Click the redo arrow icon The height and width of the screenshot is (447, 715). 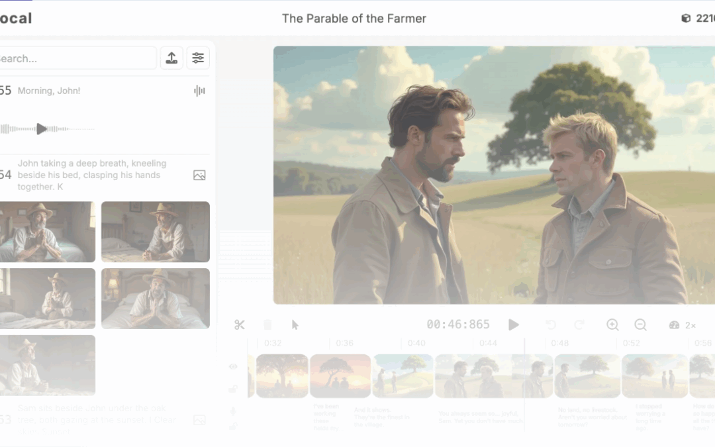click(x=579, y=324)
